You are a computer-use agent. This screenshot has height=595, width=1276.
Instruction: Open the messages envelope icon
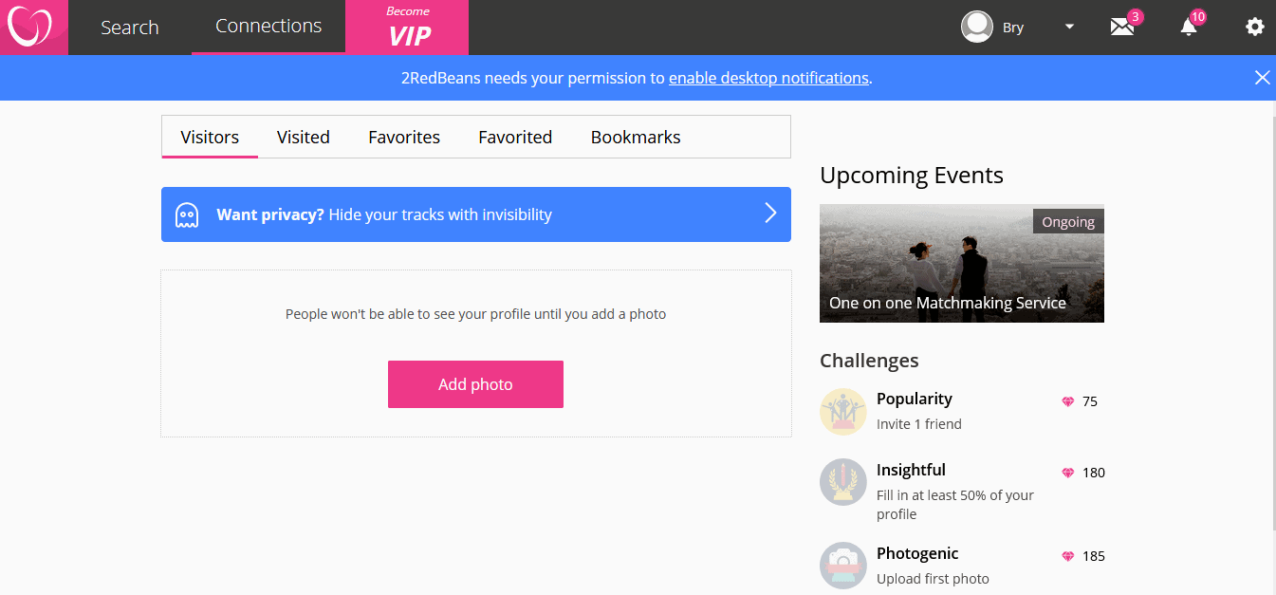coord(1122,27)
